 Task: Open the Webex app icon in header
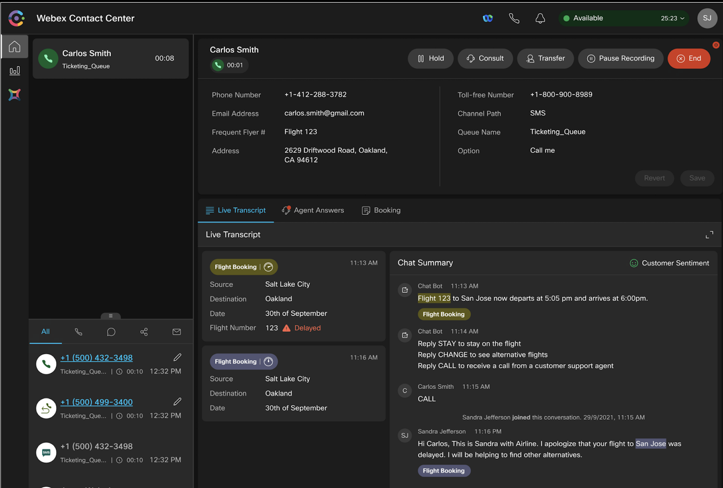coord(488,18)
